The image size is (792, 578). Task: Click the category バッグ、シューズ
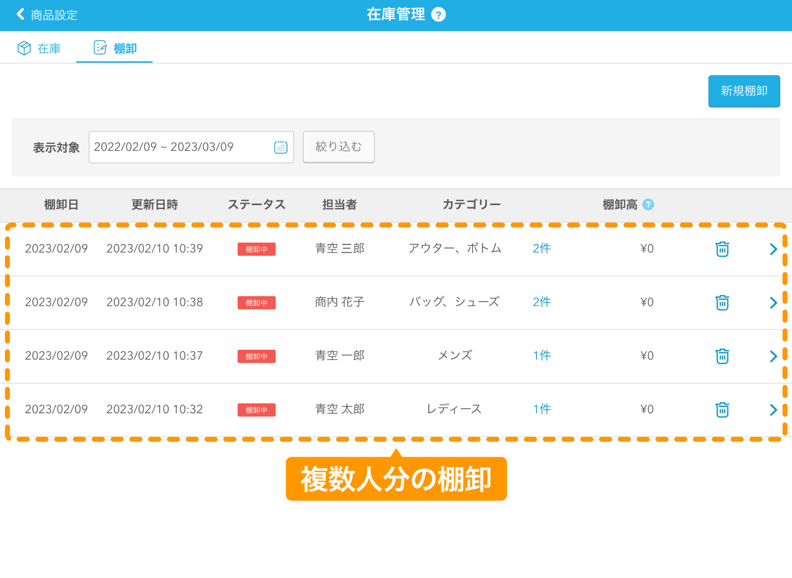point(455,302)
